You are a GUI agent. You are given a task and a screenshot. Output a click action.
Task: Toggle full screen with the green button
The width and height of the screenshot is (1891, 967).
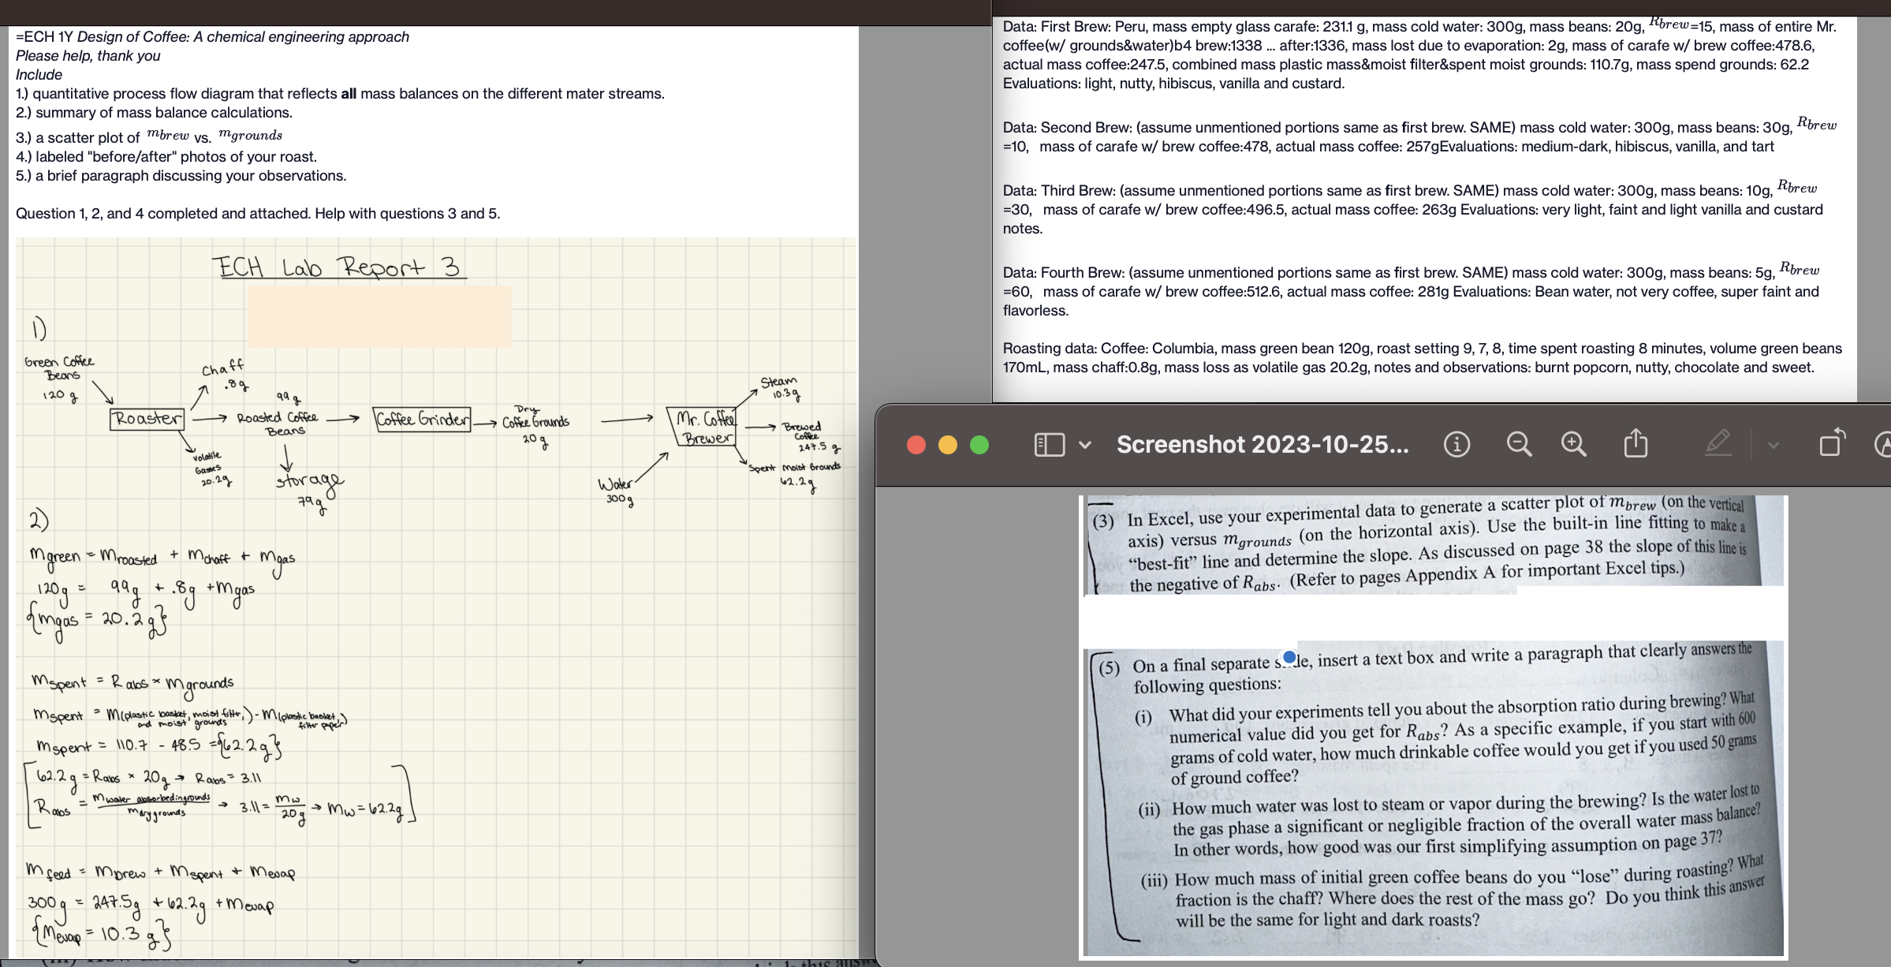coord(979,444)
